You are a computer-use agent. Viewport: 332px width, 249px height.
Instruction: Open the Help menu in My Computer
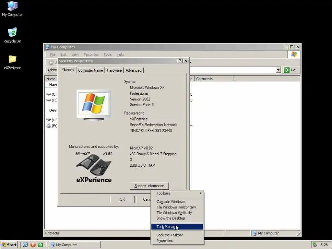coord(120,54)
